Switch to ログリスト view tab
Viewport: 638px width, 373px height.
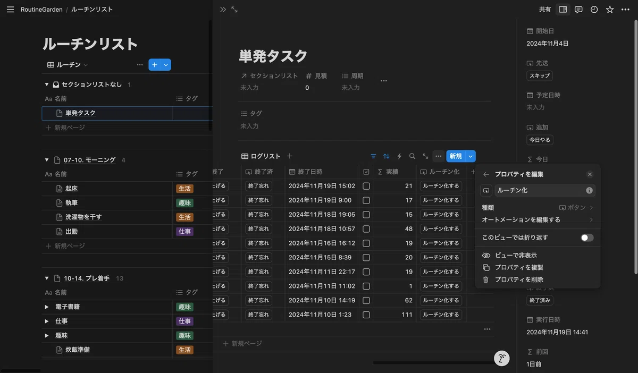(x=261, y=156)
